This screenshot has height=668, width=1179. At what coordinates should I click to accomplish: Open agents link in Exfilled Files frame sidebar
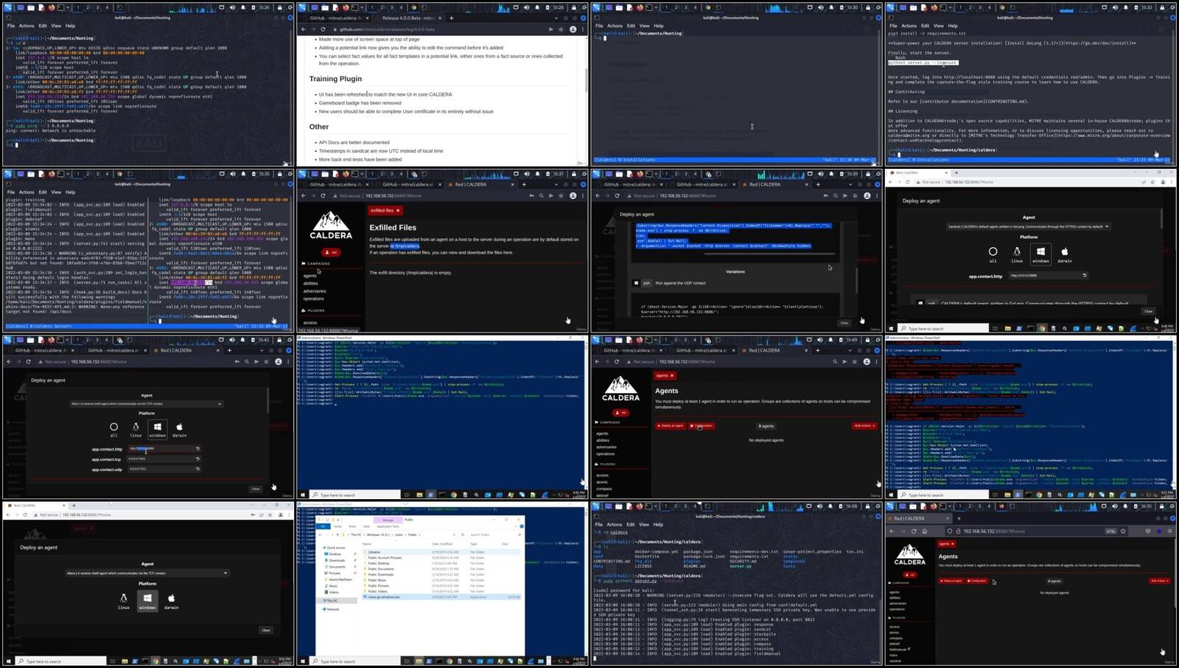(x=309, y=276)
